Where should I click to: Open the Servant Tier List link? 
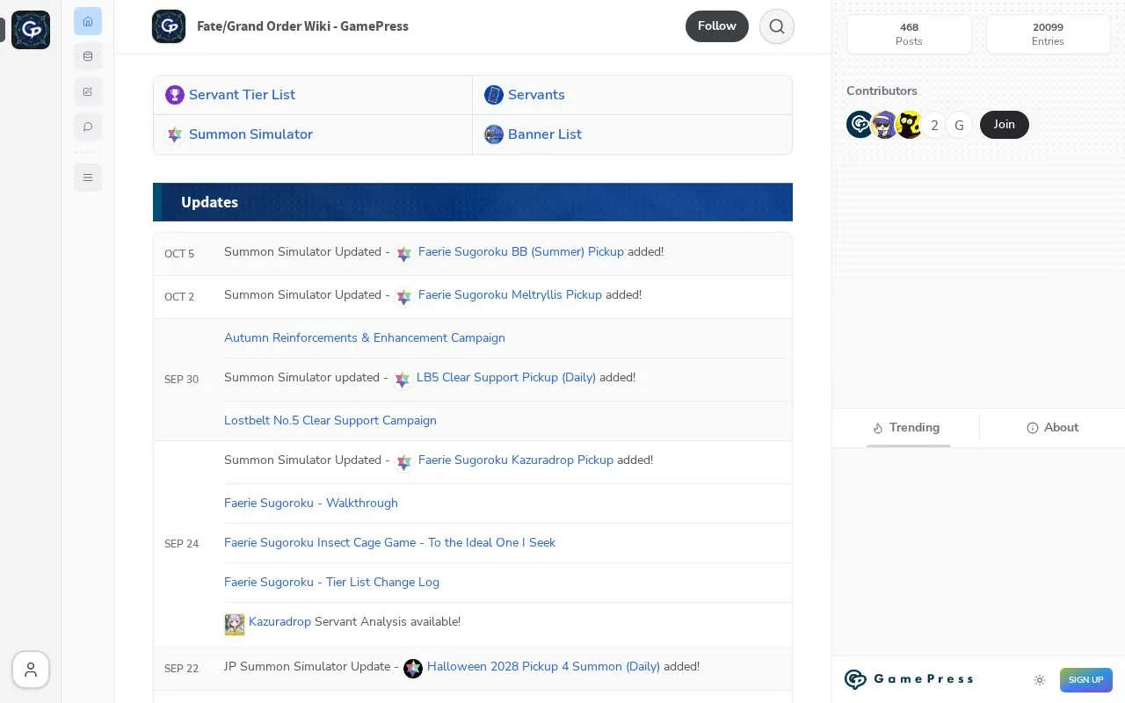tap(242, 95)
